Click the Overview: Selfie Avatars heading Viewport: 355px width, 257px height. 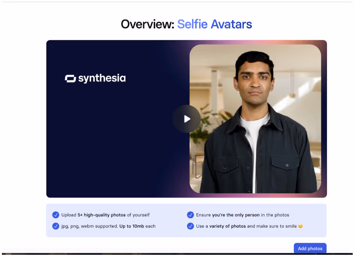point(186,24)
